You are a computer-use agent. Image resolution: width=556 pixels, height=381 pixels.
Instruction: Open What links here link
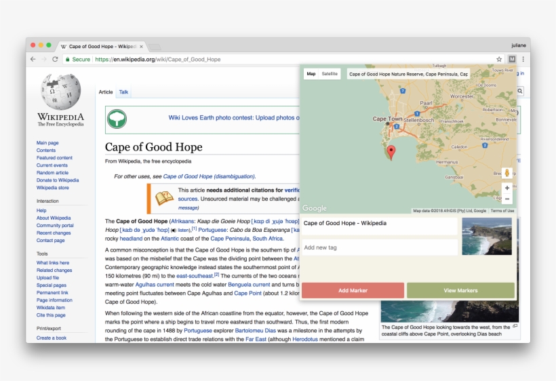coord(53,262)
